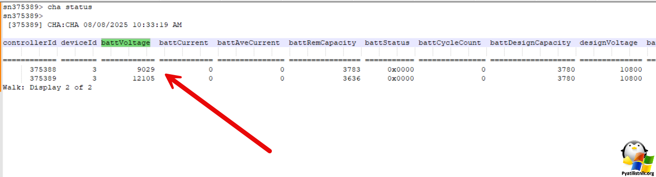Click remaining capacity value 3636
The width and height of the screenshot is (656, 177).
pos(351,78)
